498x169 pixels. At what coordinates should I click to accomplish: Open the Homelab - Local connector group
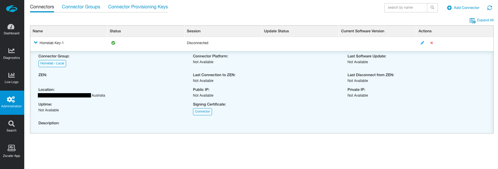click(52, 63)
